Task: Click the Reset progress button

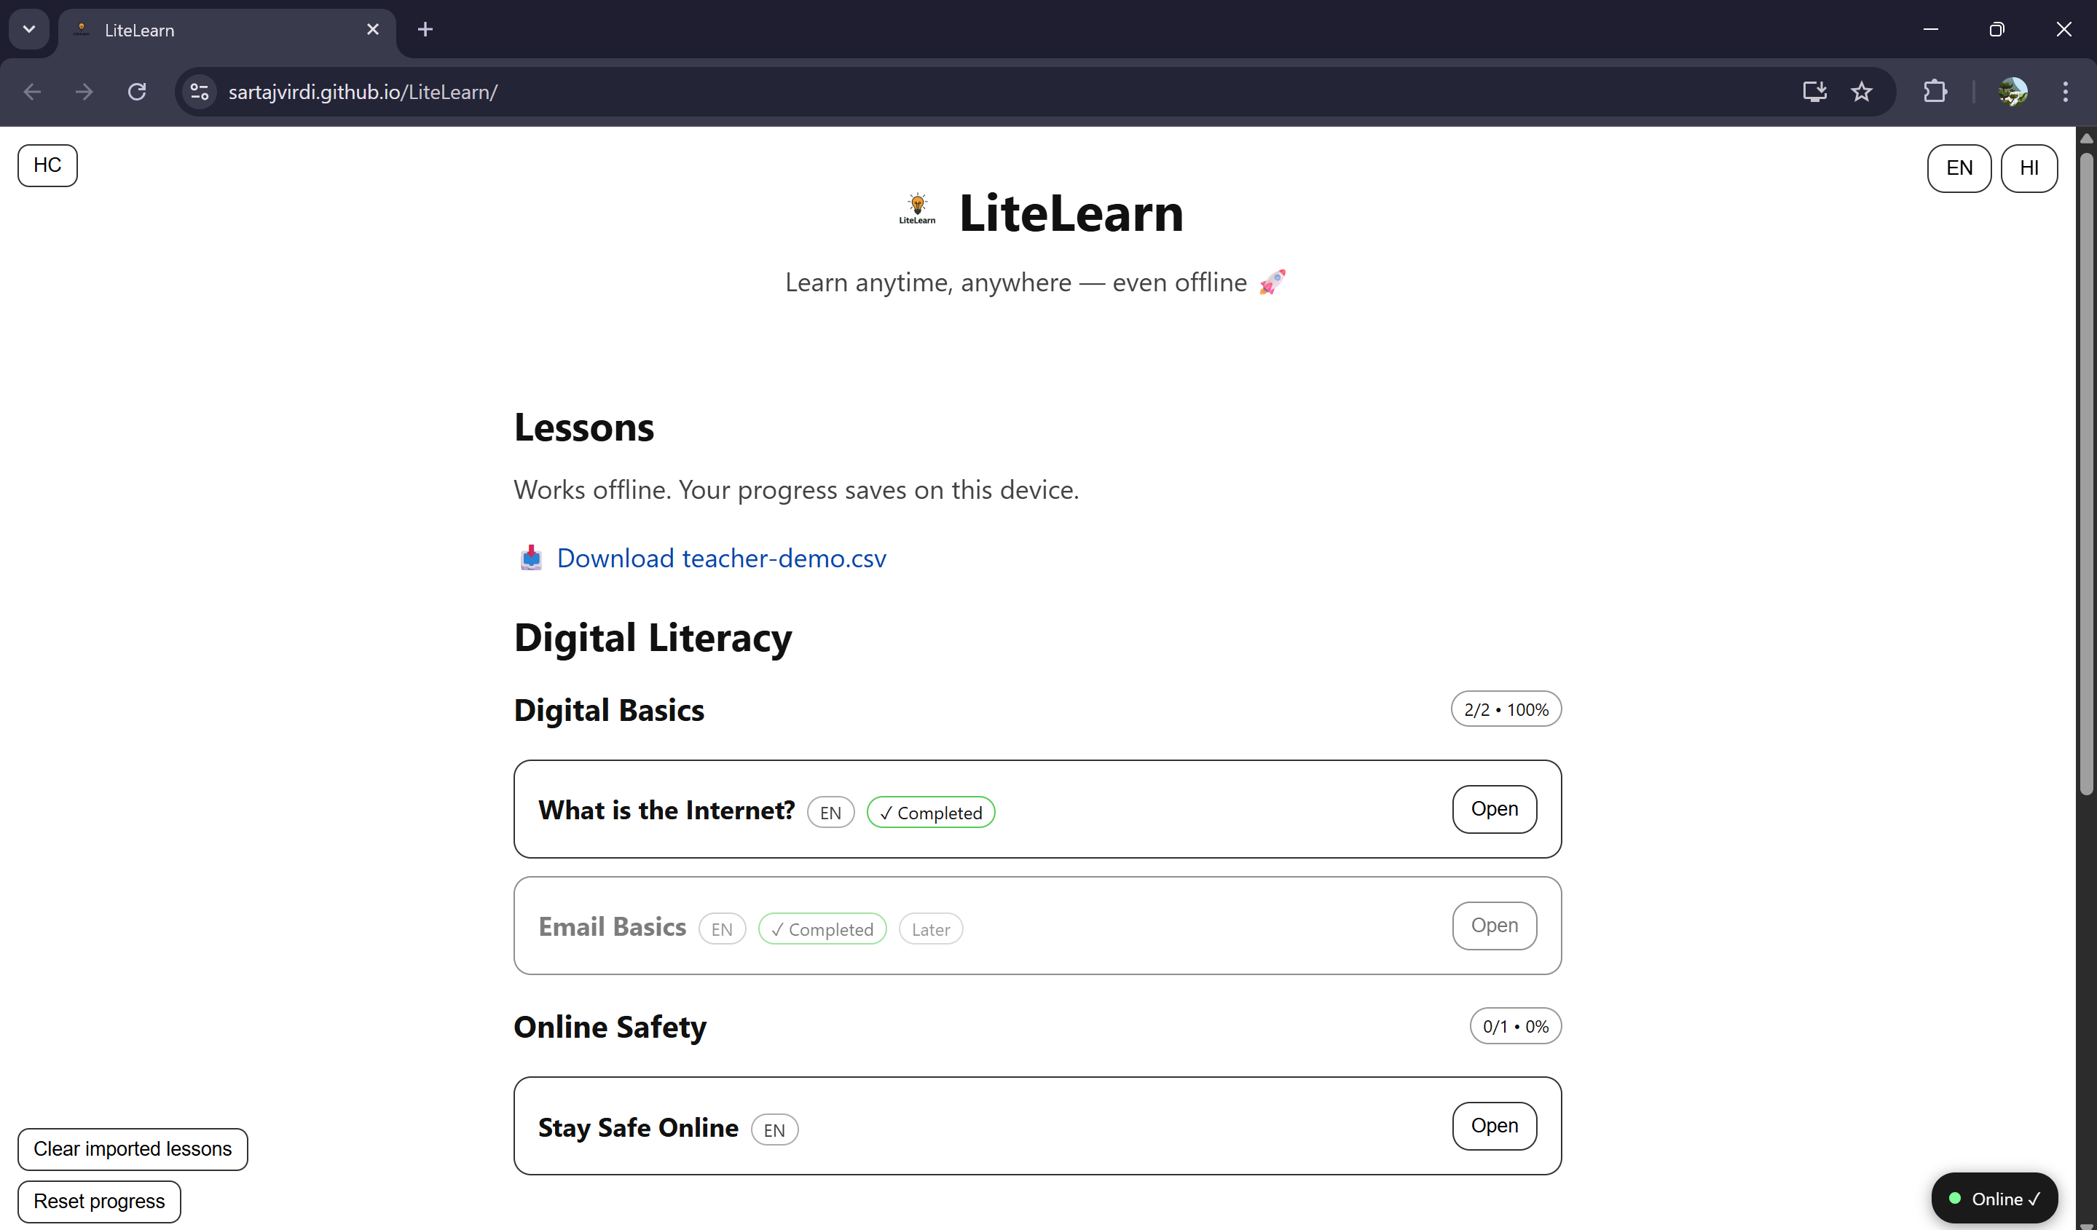Action: coord(99,1201)
